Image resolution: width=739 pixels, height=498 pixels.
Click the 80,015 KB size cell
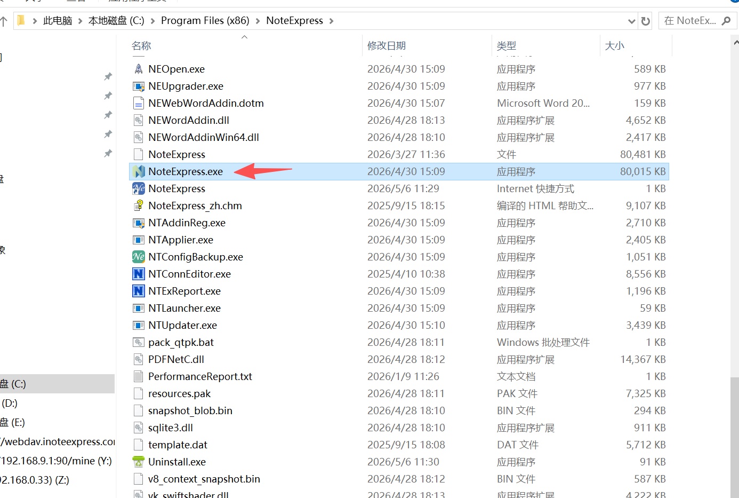642,171
